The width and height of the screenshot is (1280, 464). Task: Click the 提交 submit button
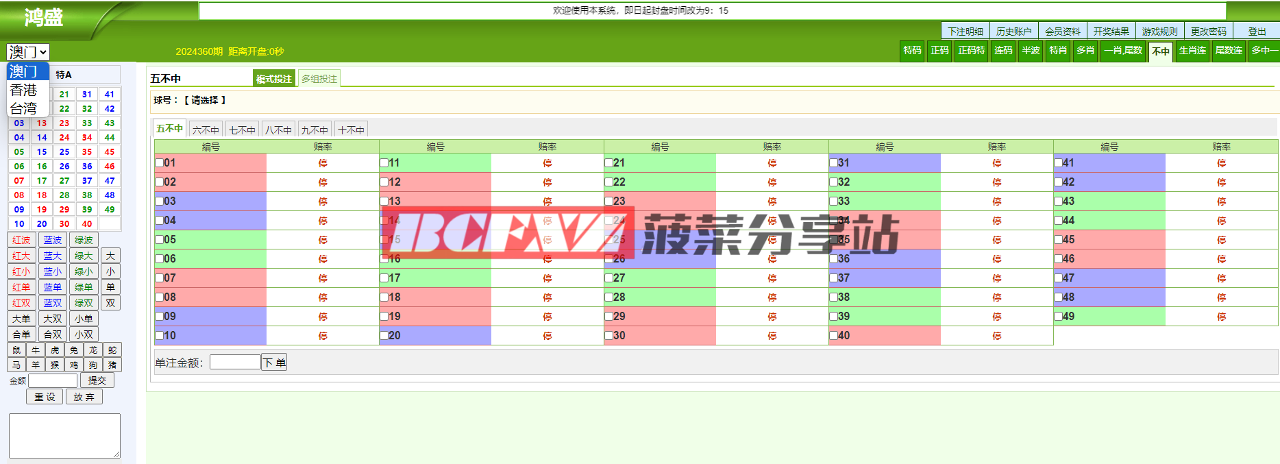click(97, 380)
